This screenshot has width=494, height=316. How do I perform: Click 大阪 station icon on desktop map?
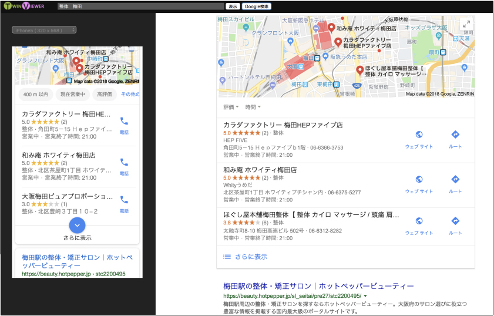pos(301,66)
